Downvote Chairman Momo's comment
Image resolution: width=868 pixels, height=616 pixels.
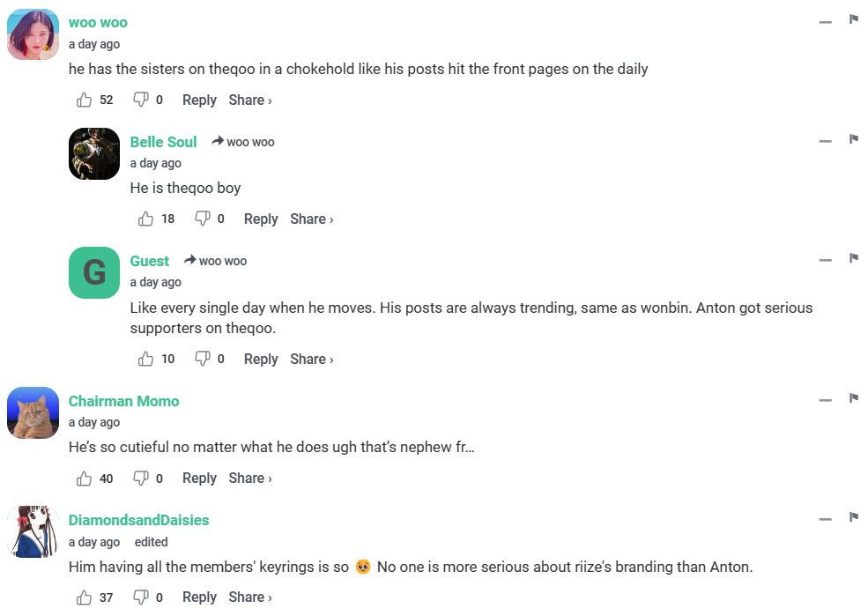coord(140,478)
